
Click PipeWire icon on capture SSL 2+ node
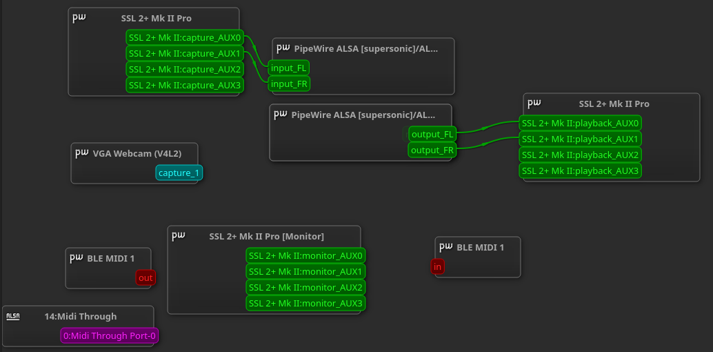pyautogui.click(x=79, y=17)
